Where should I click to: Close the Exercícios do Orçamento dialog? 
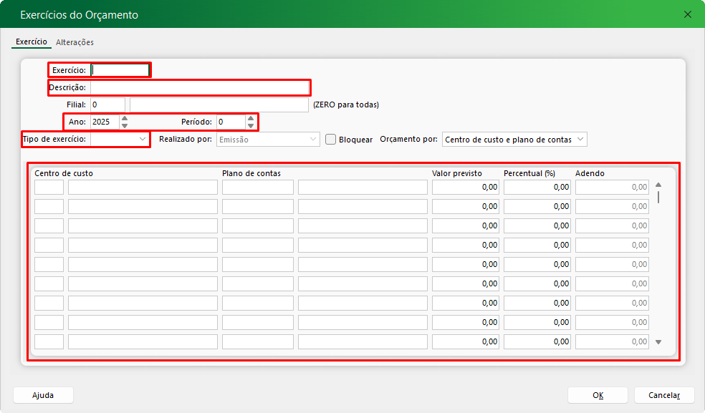click(x=688, y=14)
